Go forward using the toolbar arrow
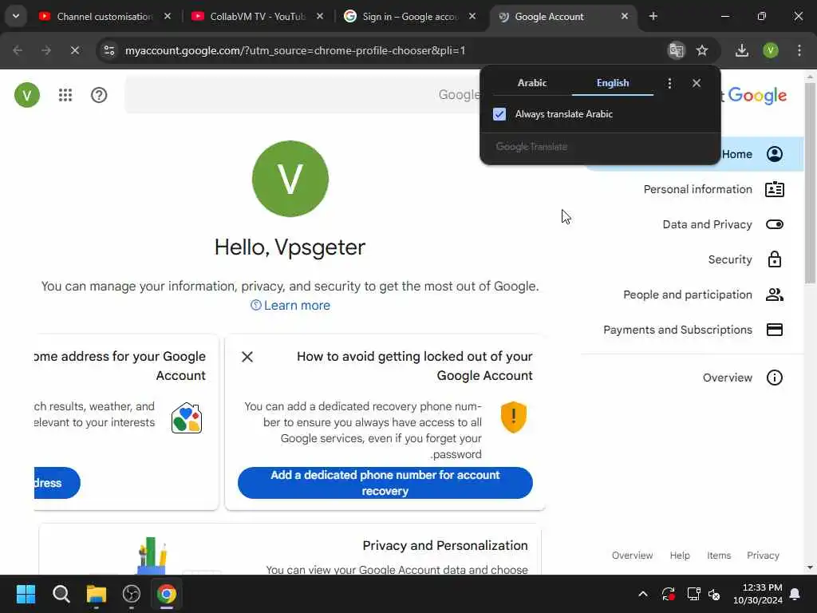This screenshot has height=613, width=817. click(x=46, y=50)
